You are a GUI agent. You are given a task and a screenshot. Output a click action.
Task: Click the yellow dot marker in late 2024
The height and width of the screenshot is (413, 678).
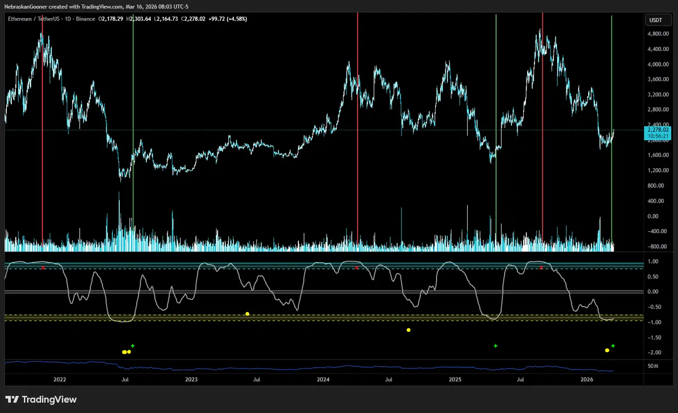[x=408, y=330]
